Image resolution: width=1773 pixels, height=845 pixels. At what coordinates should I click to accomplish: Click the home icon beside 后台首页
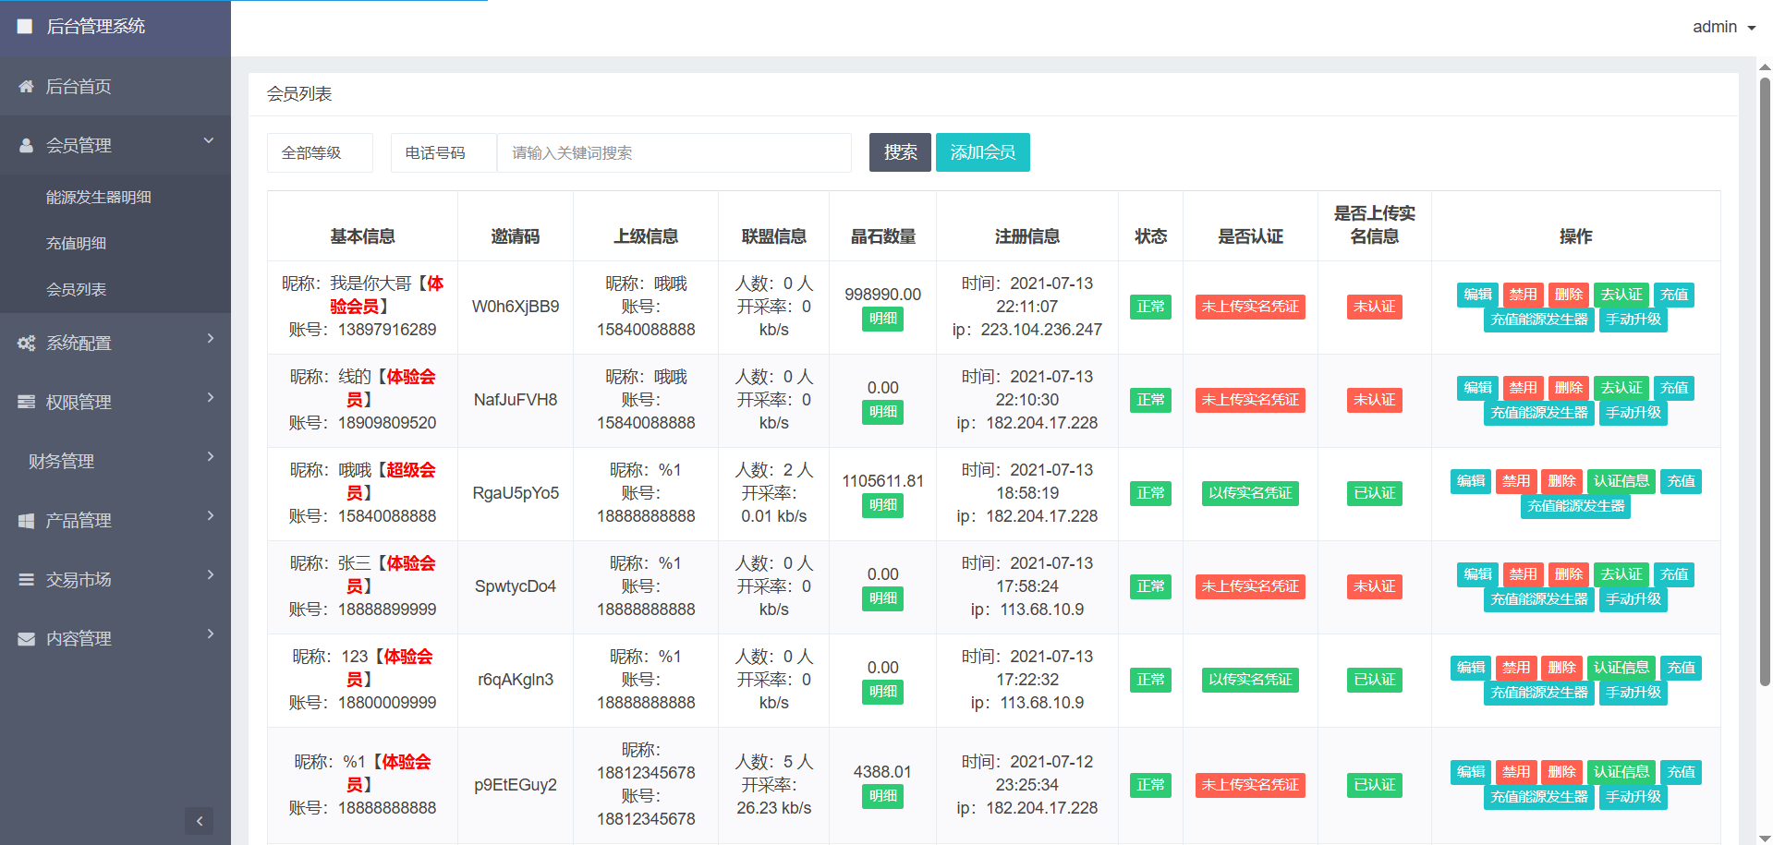[x=26, y=87]
